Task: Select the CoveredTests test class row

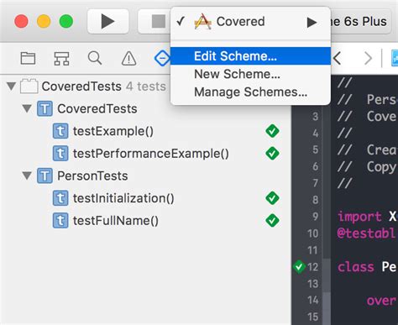Action: tap(145, 108)
